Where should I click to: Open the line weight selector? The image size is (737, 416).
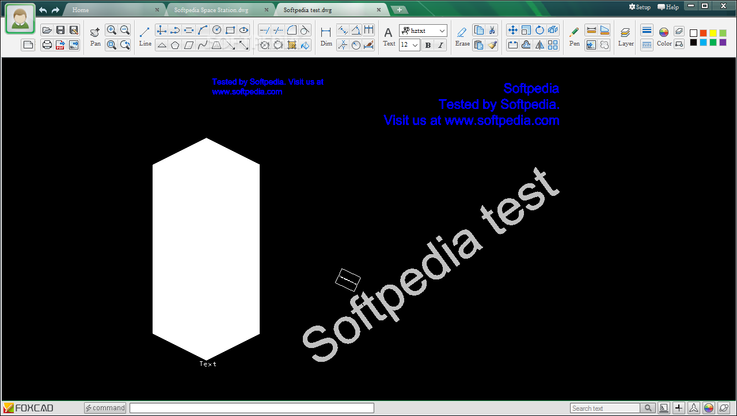pos(647,31)
